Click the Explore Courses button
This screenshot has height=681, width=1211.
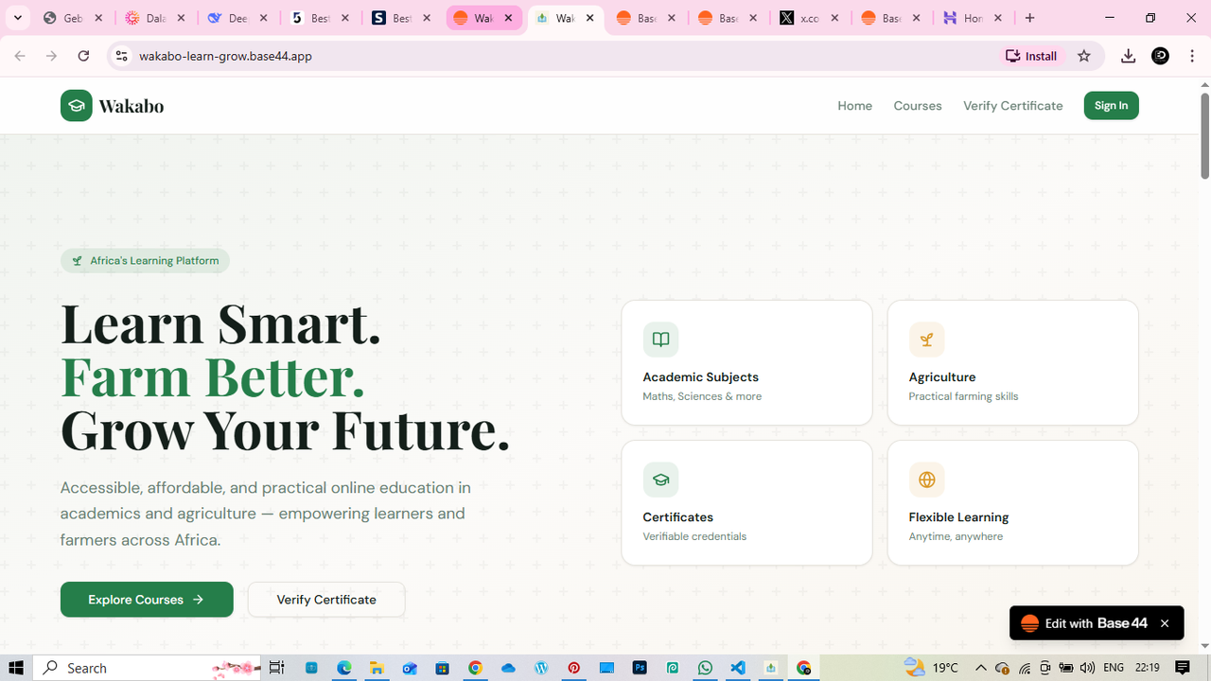pyautogui.click(x=147, y=600)
